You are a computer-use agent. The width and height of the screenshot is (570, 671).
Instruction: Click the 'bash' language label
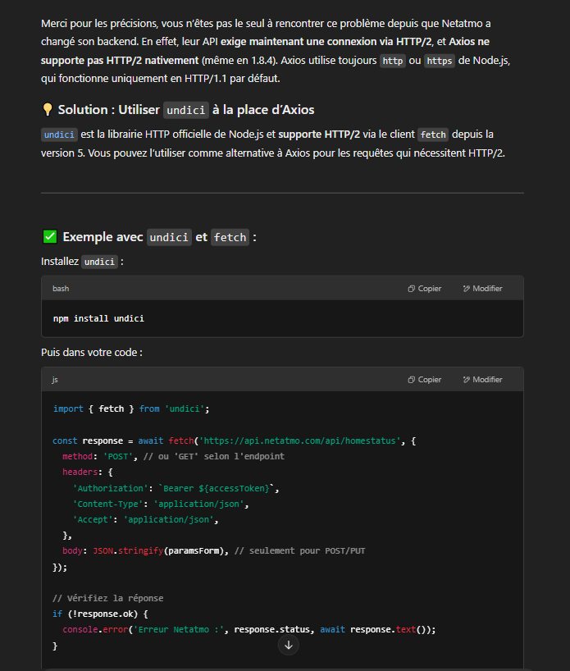click(x=61, y=289)
